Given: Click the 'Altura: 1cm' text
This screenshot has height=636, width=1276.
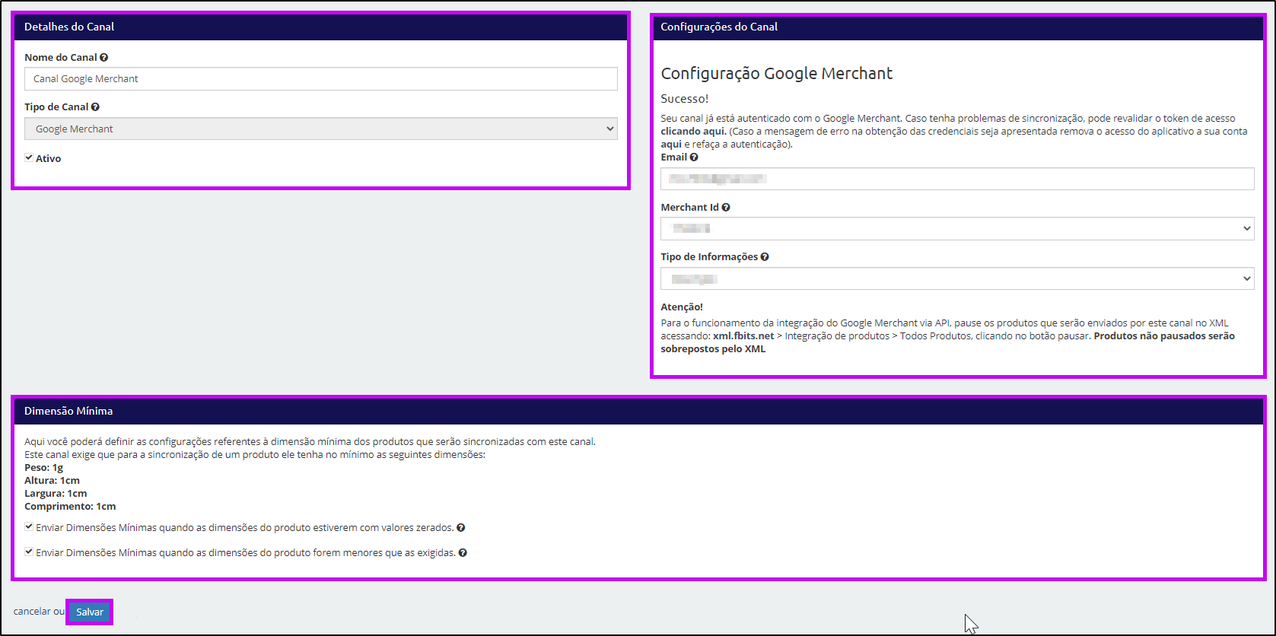Looking at the screenshot, I should [x=52, y=481].
